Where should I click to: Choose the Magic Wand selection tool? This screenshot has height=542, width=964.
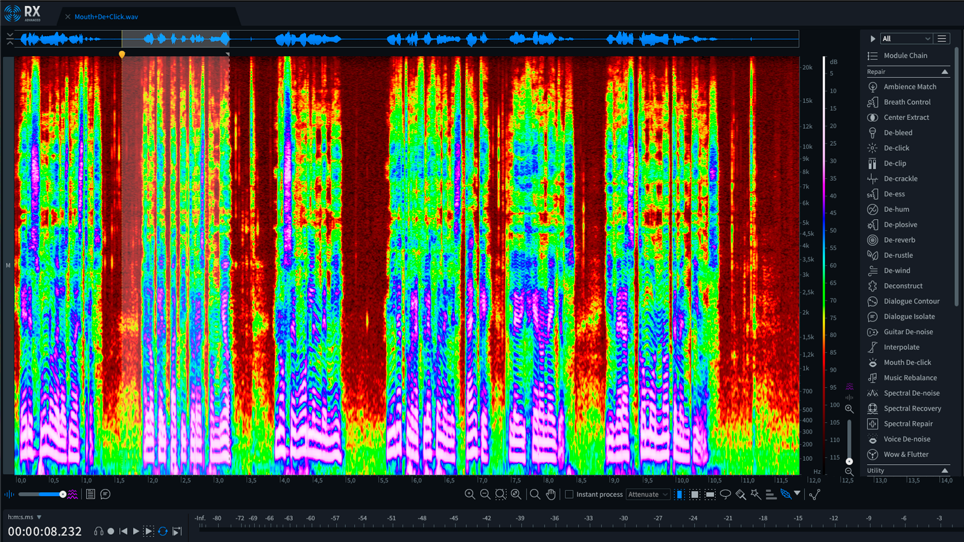pyautogui.click(x=756, y=494)
